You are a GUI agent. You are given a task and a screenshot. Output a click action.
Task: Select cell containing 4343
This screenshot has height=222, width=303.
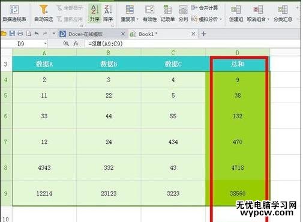coord(44,167)
